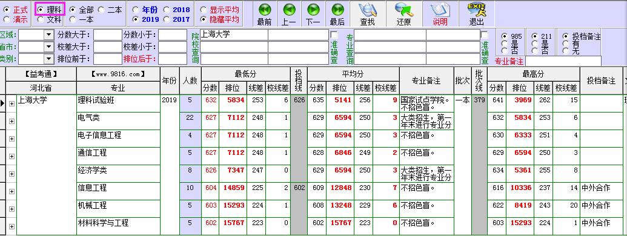
Task: Click the 专业 column header
Action: (x=118, y=88)
